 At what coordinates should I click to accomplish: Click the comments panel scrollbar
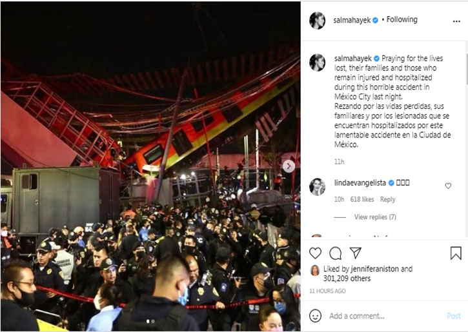coord(466,70)
